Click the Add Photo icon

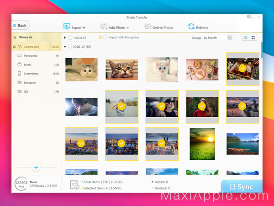pyautogui.click(x=104, y=27)
